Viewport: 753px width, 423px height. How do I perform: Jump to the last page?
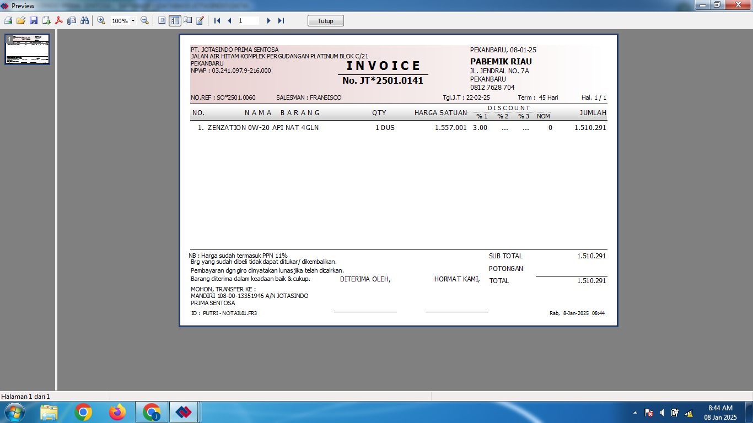(281, 20)
